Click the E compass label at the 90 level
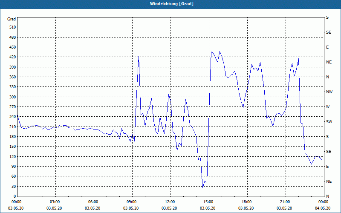The height and width of the screenshot is (213, 341). coord(327,167)
